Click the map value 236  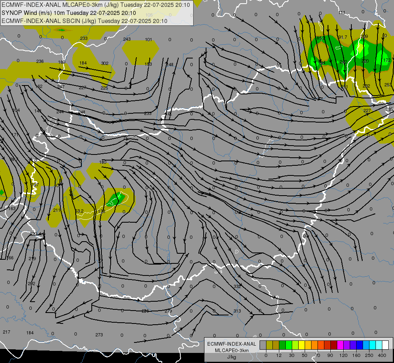pos(40,61)
